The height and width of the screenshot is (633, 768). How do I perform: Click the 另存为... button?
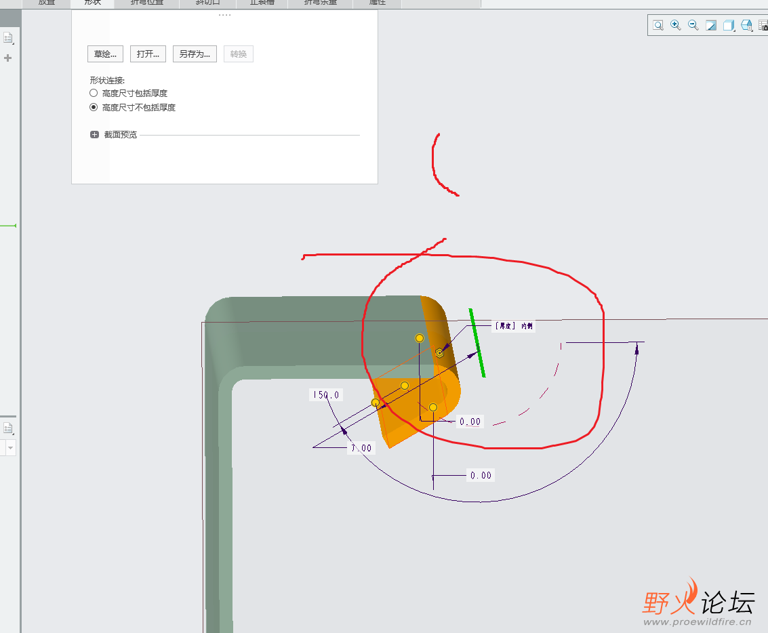point(195,54)
